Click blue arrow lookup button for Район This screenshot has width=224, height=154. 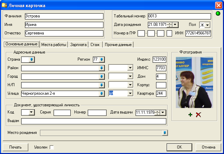(101, 68)
